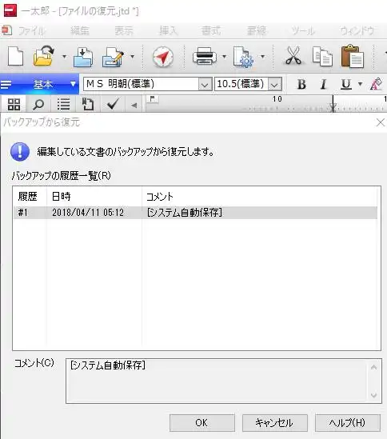Open the 表示 menu
This screenshot has height=439, width=387.
point(124,30)
